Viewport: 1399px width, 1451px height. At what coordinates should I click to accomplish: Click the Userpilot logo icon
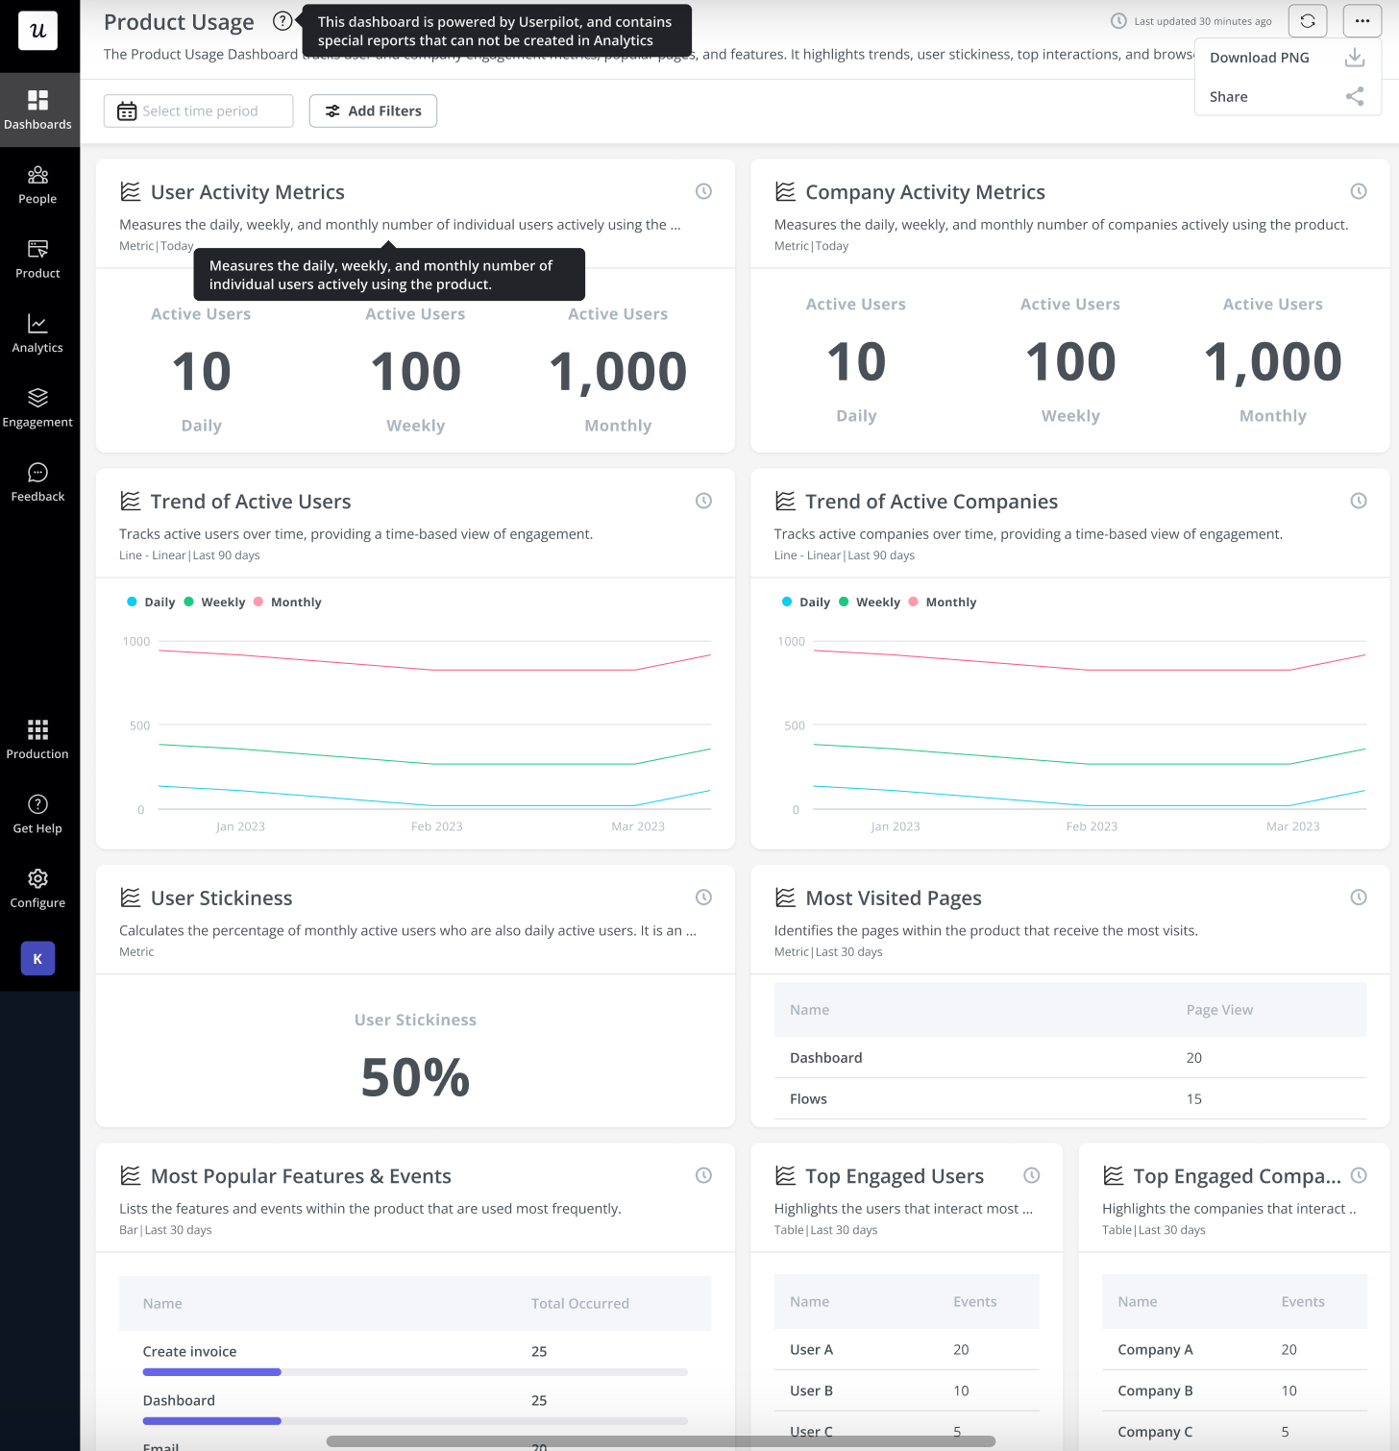point(38,31)
